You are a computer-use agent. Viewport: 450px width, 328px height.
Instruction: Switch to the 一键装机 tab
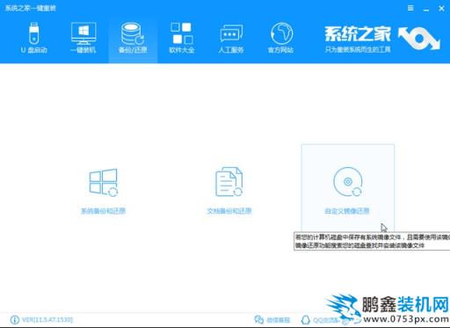pos(83,38)
